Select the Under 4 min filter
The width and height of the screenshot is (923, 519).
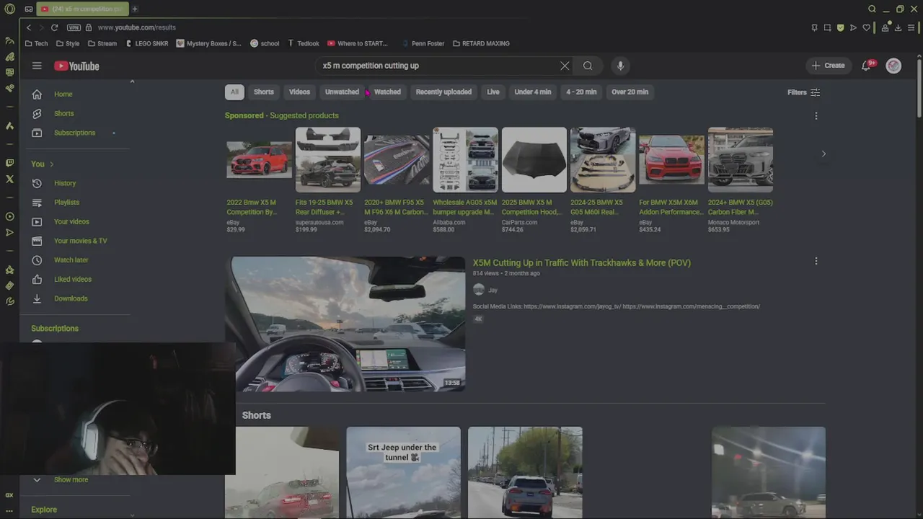pos(533,92)
